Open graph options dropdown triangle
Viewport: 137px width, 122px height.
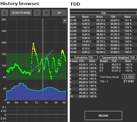tap(65, 21)
